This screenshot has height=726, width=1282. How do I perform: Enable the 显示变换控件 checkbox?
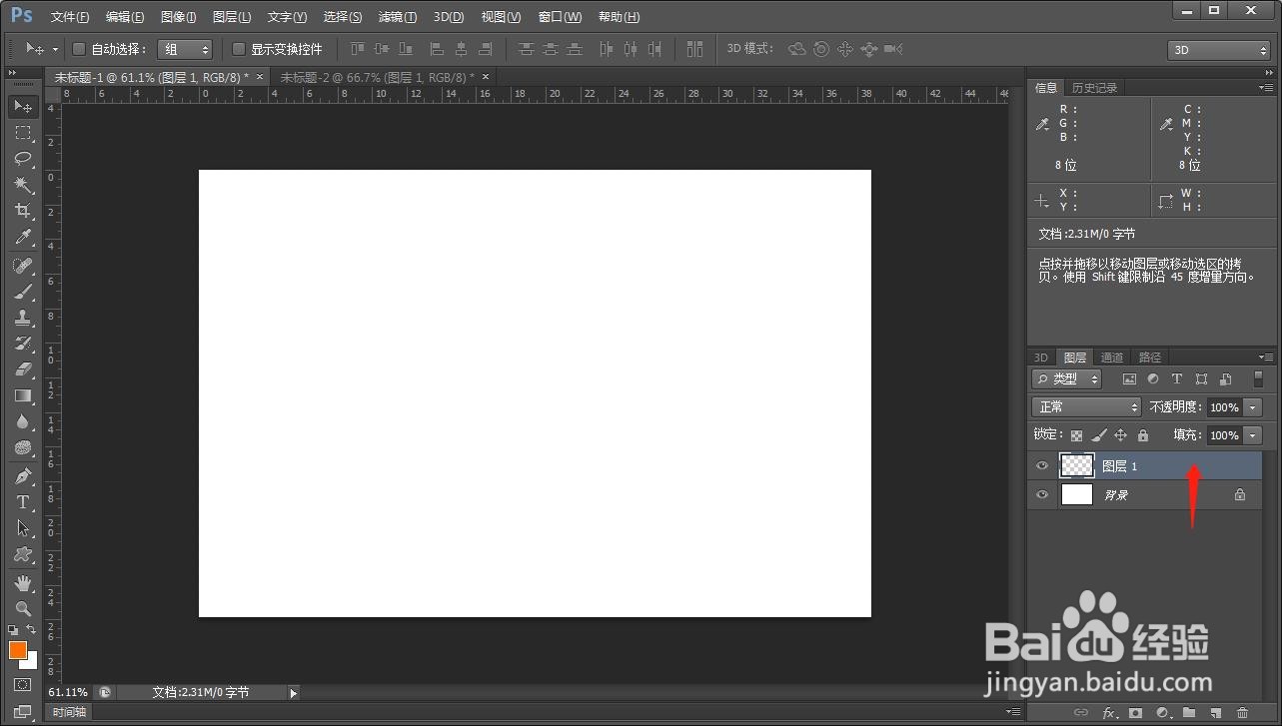(x=239, y=49)
